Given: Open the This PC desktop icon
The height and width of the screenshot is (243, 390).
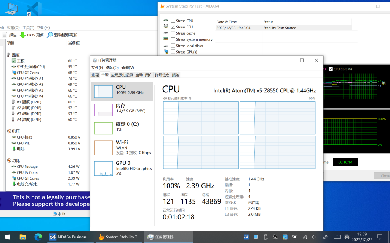Looking at the screenshot, I should pyautogui.click(x=11, y=8).
